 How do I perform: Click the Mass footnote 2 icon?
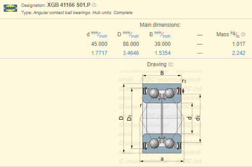[x=243, y=34]
